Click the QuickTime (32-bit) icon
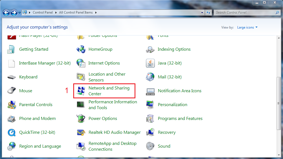This screenshot has width=283, height=159. click(11, 132)
